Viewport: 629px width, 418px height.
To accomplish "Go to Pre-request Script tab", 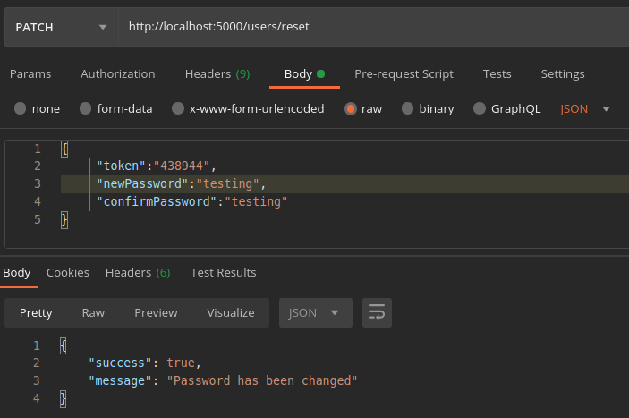I will (404, 73).
